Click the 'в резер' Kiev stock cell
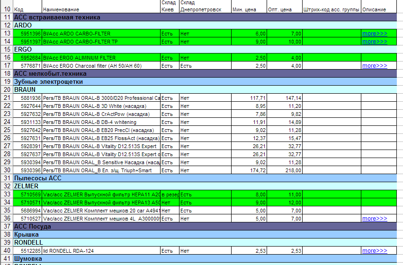The image size is (403, 265). coord(170,194)
